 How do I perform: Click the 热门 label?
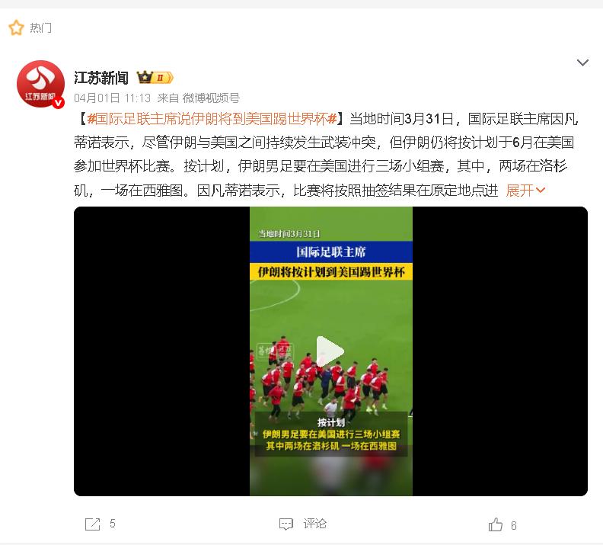(40, 27)
